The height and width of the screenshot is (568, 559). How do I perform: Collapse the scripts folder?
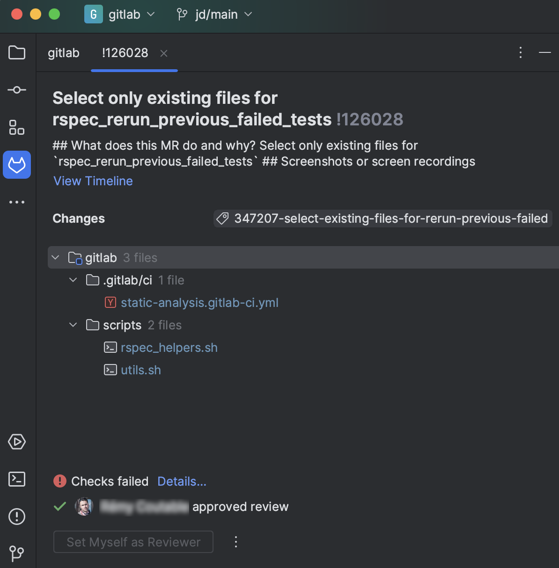(x=73, y=325)
